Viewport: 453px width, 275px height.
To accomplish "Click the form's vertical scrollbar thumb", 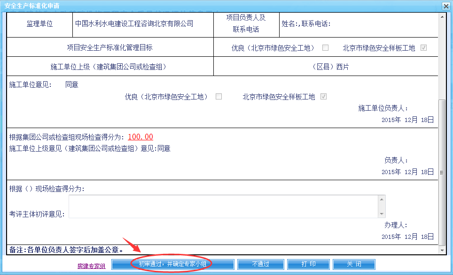I will (442, 172).
